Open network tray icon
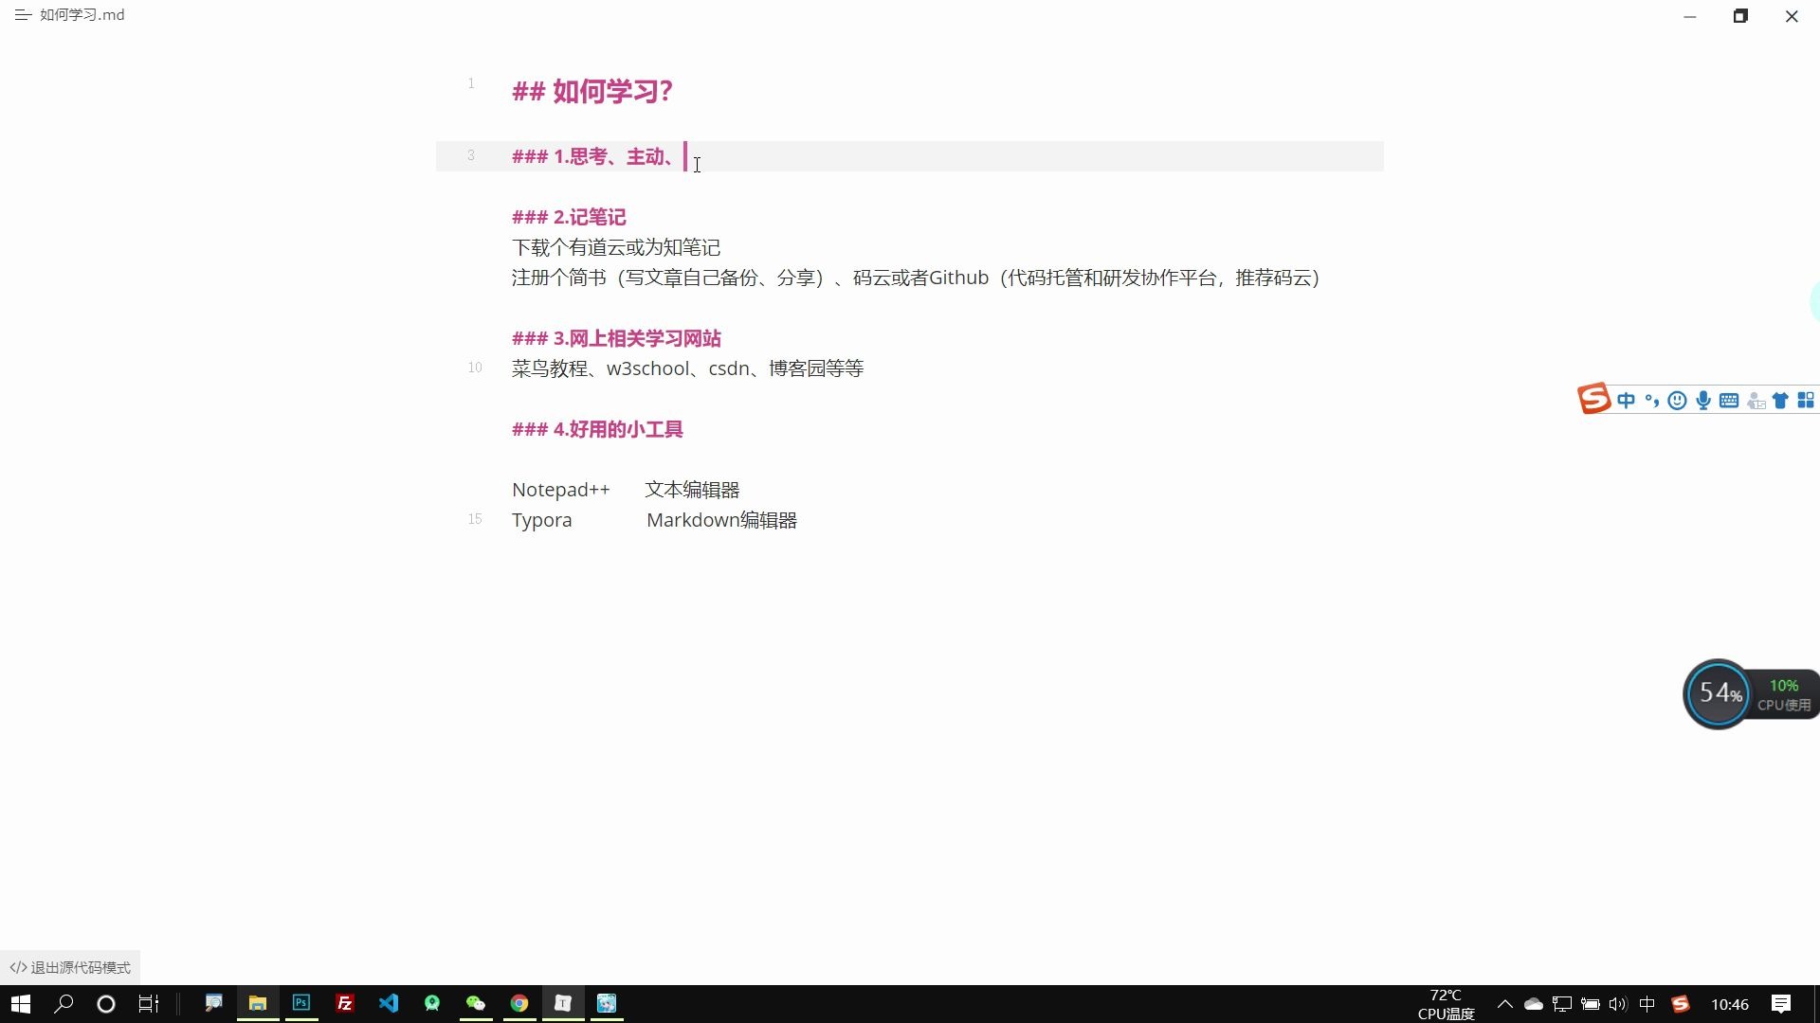This screenshot has width=1820, height=1023. pyautogui.click(x=1562, y=1004)
